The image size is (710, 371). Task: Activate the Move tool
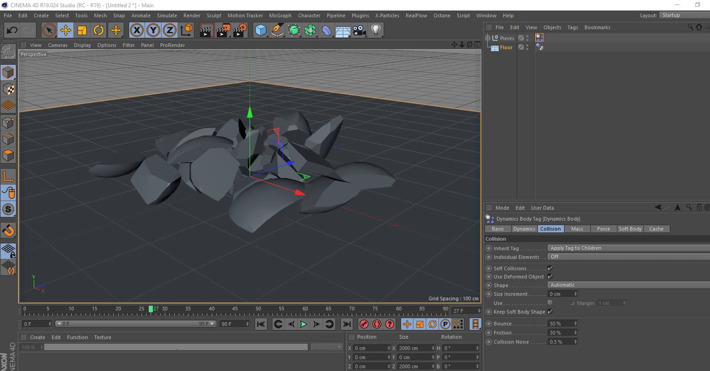pyautogui.click(x=66, y=31)
